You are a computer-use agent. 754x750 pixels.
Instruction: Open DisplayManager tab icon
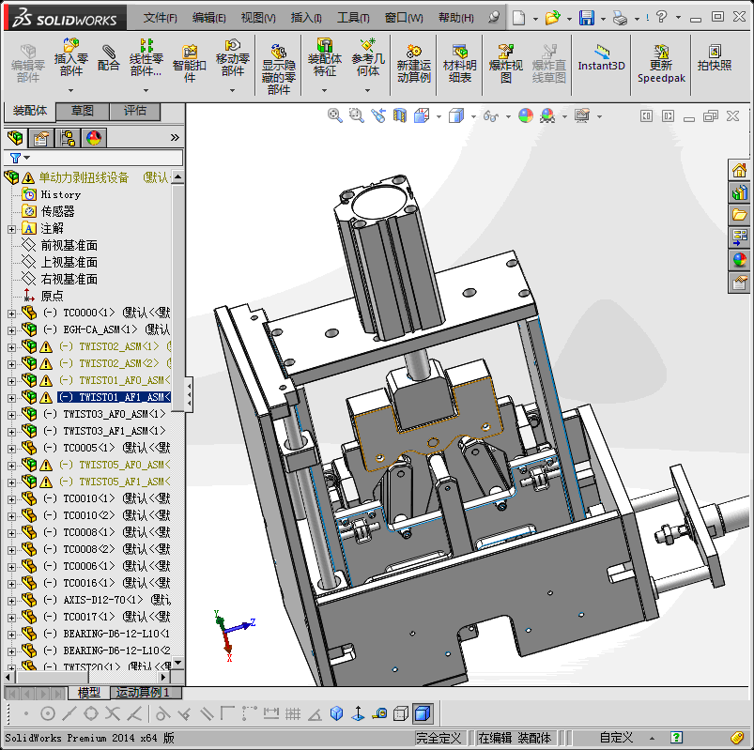coord(94,138)
